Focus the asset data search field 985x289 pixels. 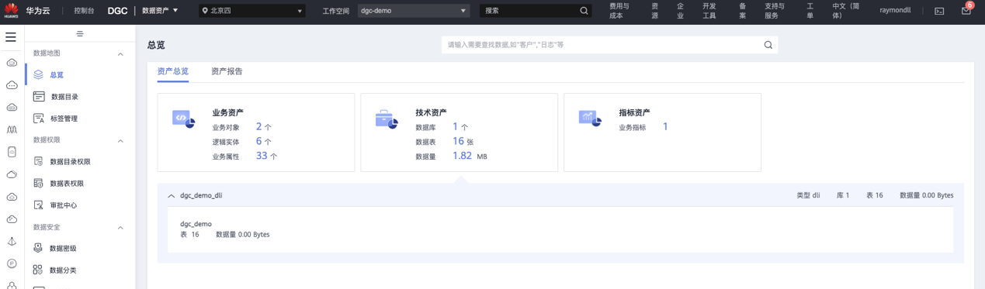(602, 45)
